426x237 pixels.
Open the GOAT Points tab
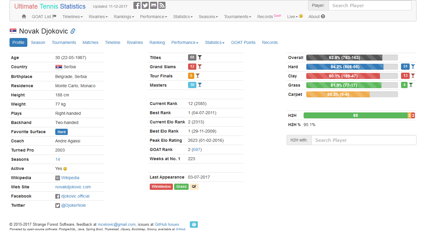coord(243,42)
